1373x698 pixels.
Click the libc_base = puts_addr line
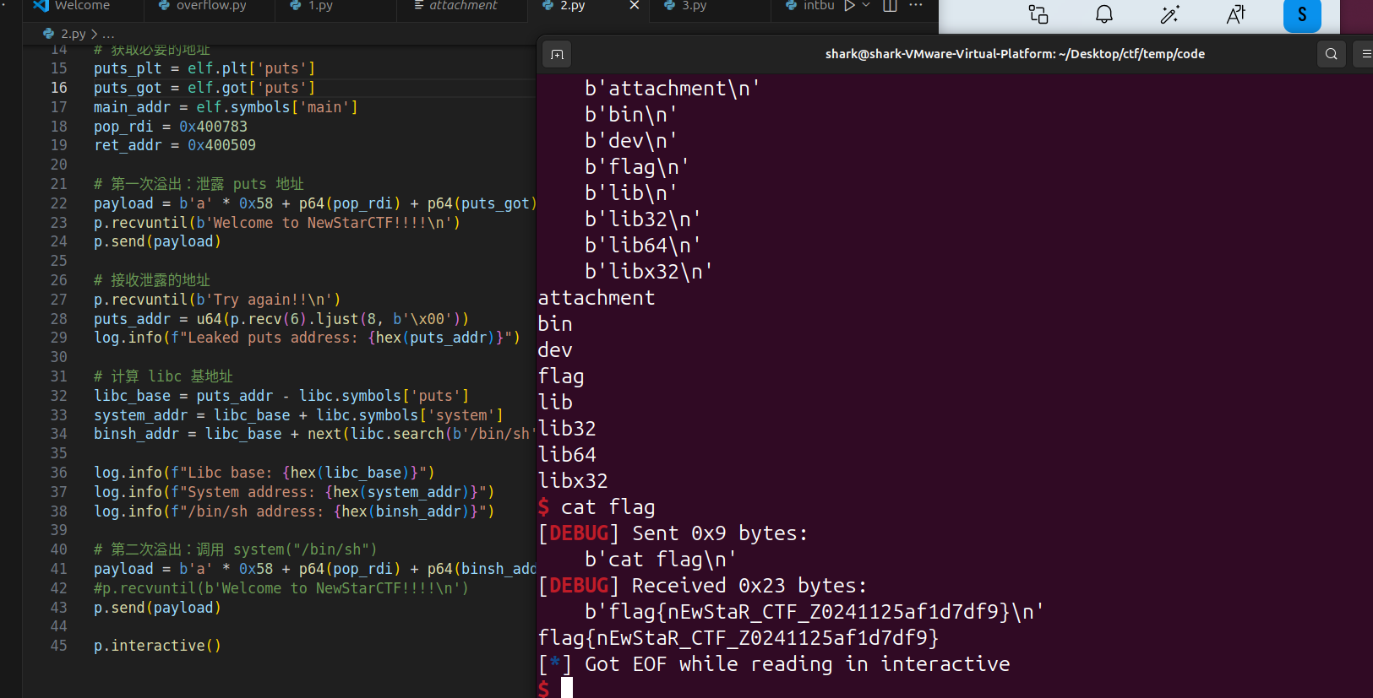click(281, 396)
